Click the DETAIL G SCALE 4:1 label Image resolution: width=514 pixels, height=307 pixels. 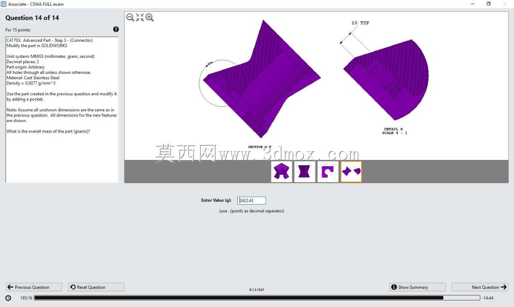pos(394,131)
